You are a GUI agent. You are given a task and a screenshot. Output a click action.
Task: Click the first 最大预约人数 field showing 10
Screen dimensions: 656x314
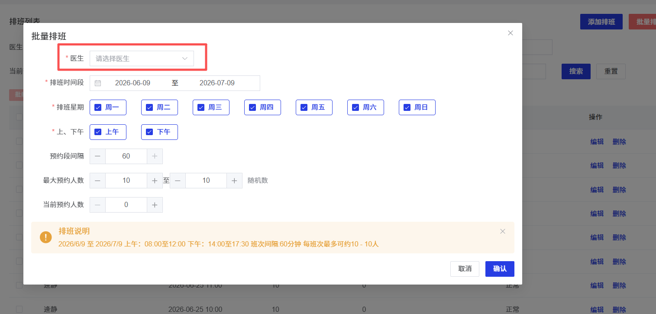pyautogui.click(x=126, y=181)
